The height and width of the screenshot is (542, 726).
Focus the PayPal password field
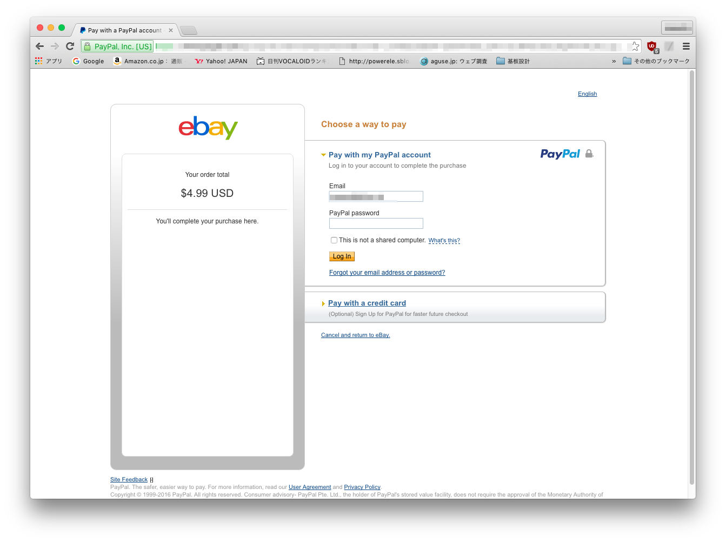pos(376,223)
